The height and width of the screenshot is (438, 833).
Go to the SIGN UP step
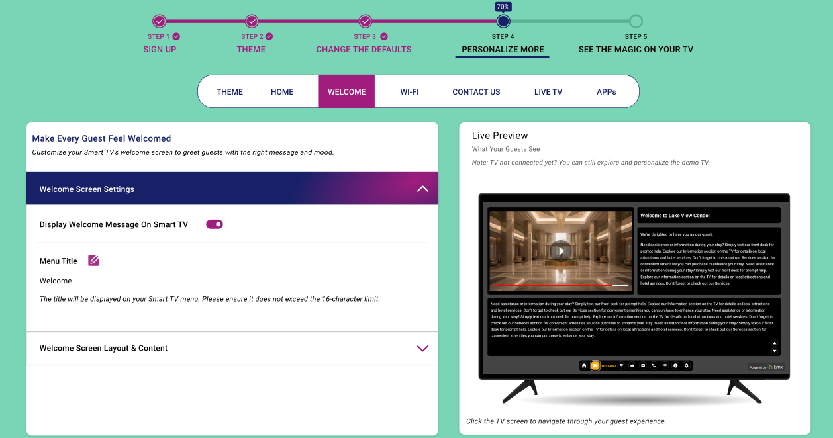pyautogui.click(x=160, y=49)
